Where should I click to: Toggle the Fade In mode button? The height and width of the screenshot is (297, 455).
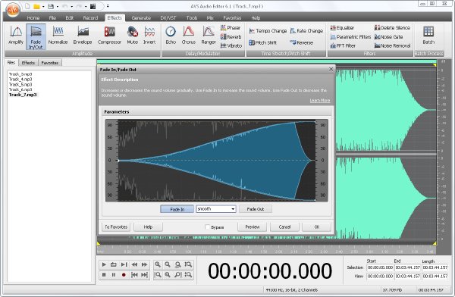[177, 209]
